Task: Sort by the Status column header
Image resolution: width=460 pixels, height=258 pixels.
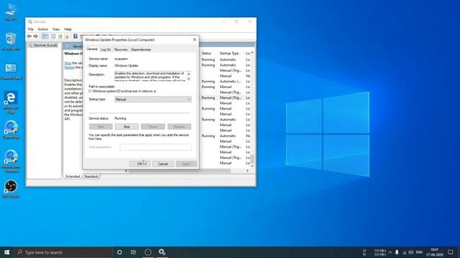Action: click(206, 53)
